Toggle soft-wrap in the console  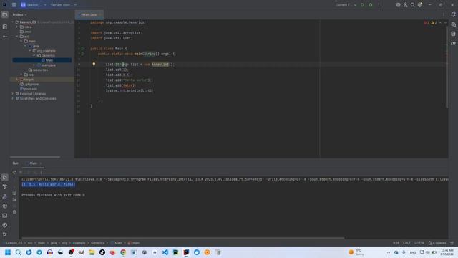click(x=14, y=193)
